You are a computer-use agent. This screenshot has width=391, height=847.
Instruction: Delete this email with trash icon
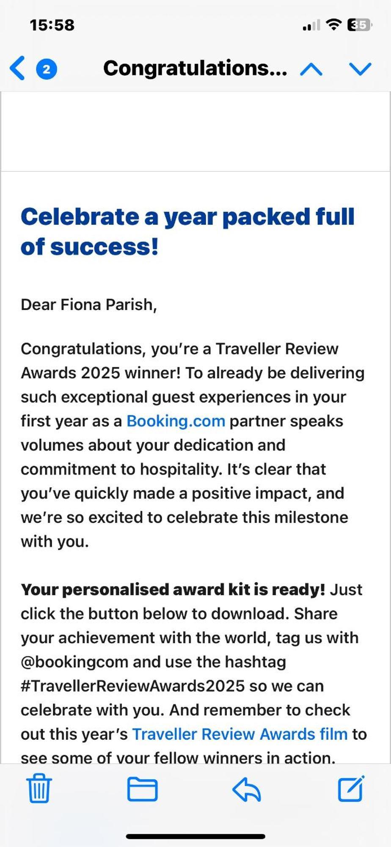(39, 788)
